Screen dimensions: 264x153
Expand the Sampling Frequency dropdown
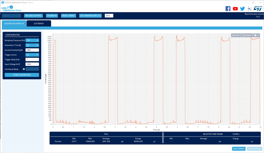click(32, 40)
